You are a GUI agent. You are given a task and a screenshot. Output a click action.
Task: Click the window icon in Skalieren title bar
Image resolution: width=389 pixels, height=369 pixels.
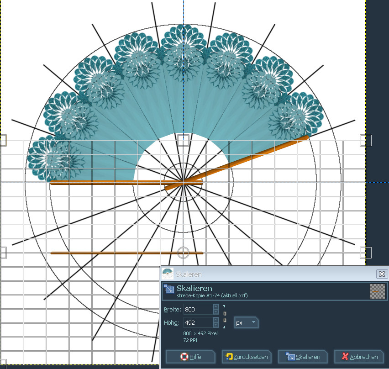(x=168, y=274)
